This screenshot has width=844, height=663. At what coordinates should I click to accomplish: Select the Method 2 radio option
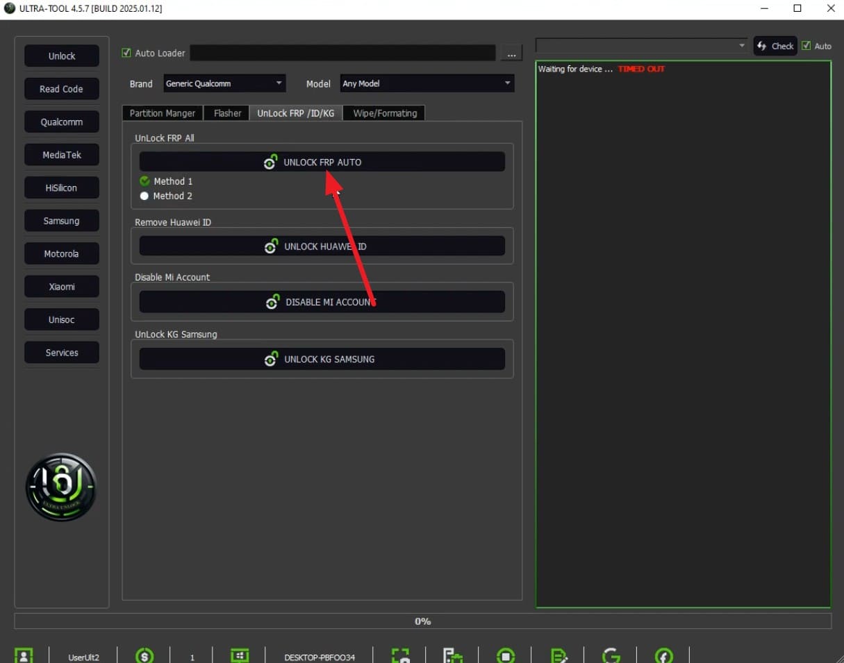click(166, 196)
